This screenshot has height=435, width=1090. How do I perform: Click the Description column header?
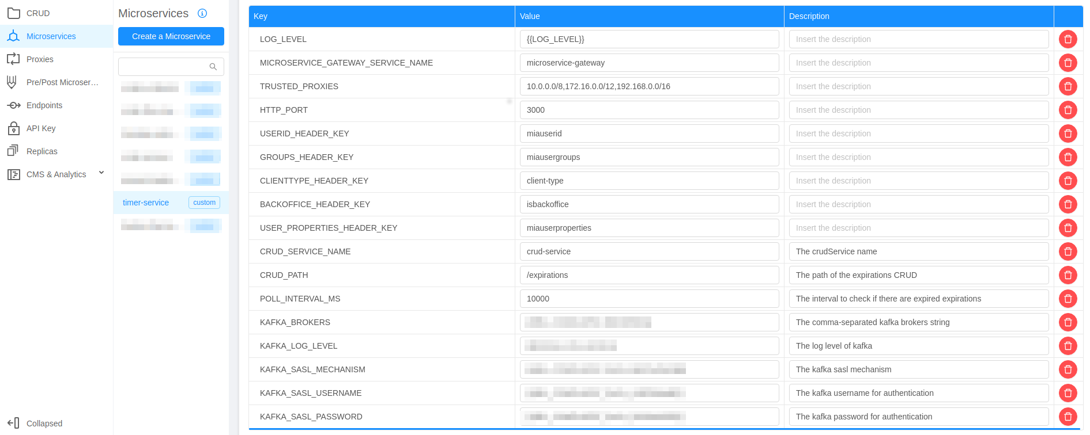pos(919,16)
